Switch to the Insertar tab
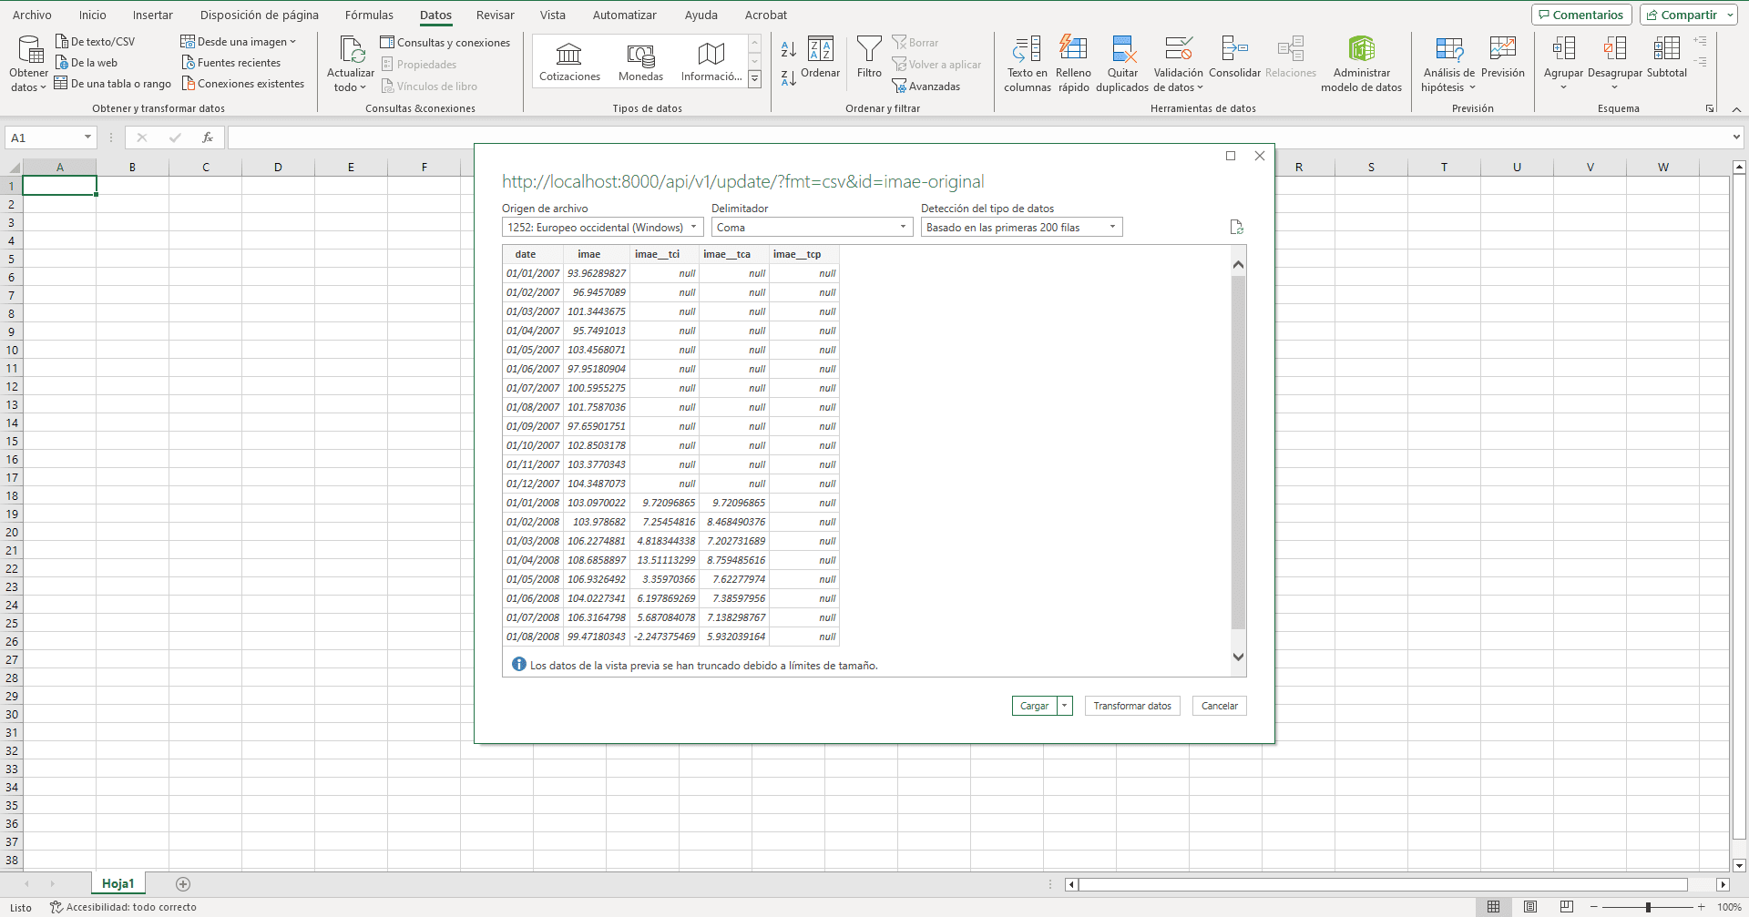The width and height of the screenshot is (1749, 917). [152, 15]
